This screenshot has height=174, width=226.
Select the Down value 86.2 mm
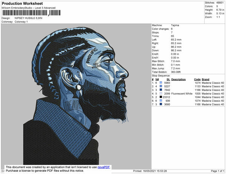[176, 51]
